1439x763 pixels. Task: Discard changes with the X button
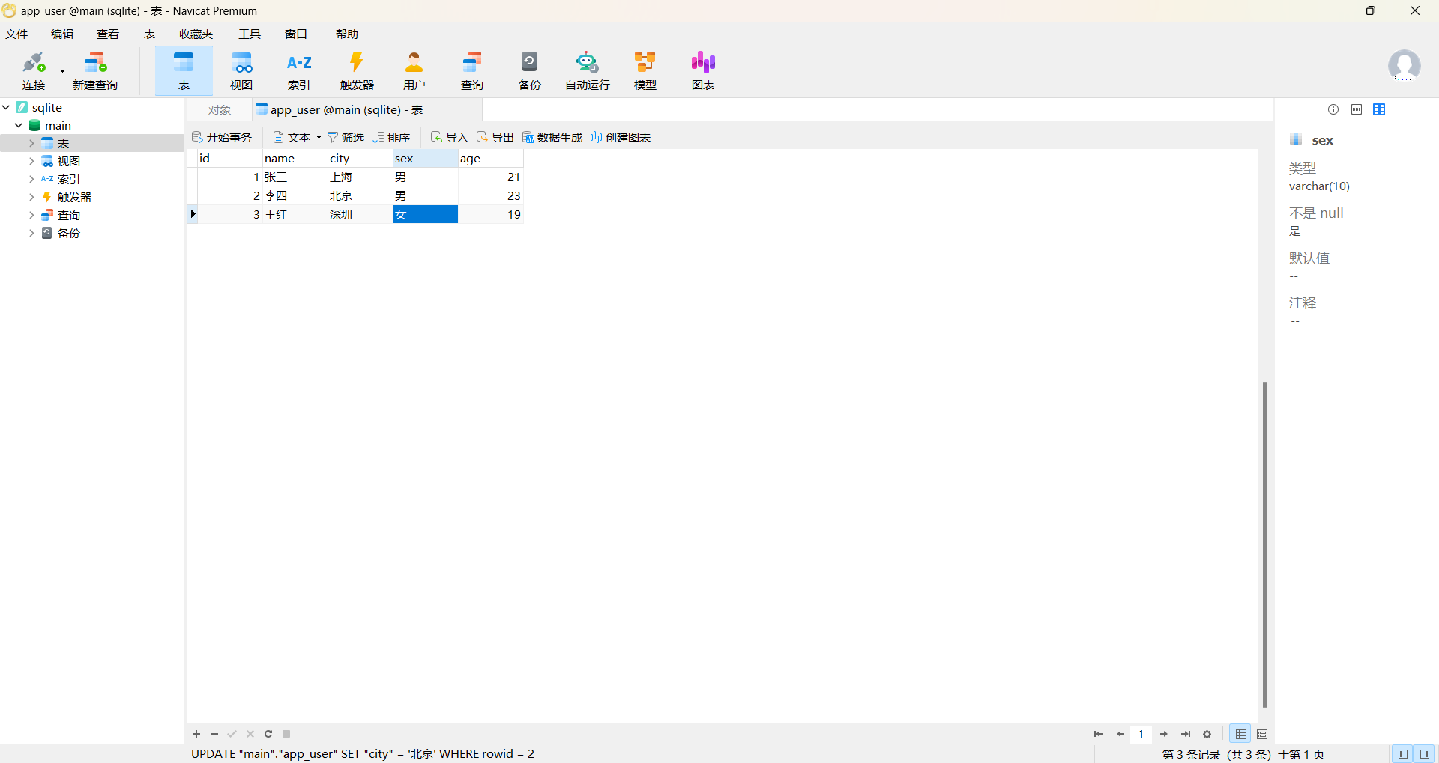pyautogui.click(x=250, y=734)
